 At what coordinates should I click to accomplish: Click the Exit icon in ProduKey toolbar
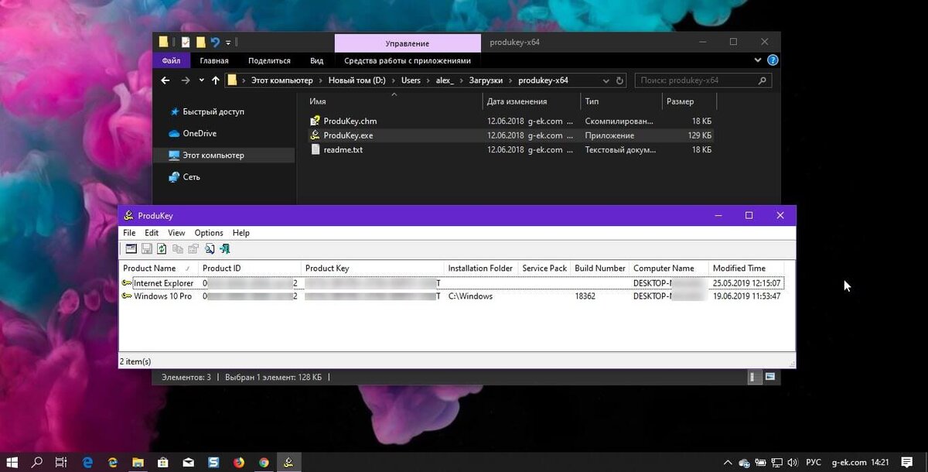coord(225,249)
